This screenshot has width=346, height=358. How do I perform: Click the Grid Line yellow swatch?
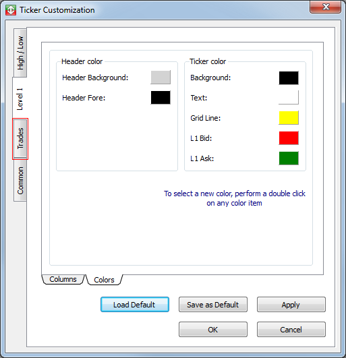pyautogui.click(x=289, y=118)
